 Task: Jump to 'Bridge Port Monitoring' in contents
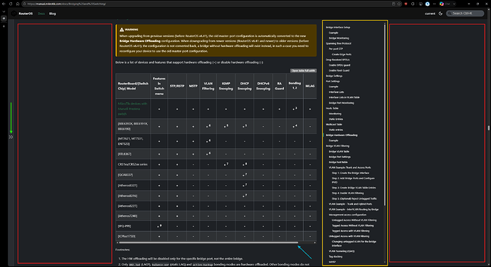[x=342, y=103]
